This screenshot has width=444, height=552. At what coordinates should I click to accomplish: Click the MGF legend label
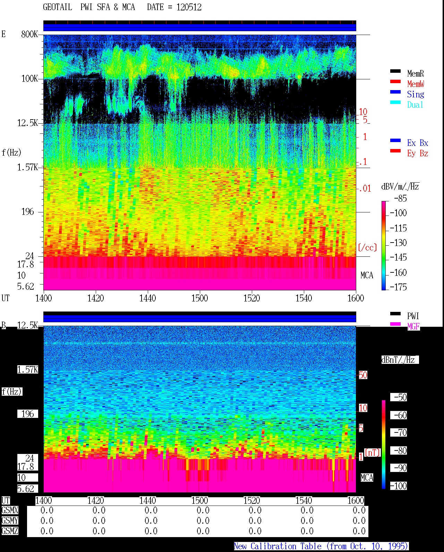point(413,326)
